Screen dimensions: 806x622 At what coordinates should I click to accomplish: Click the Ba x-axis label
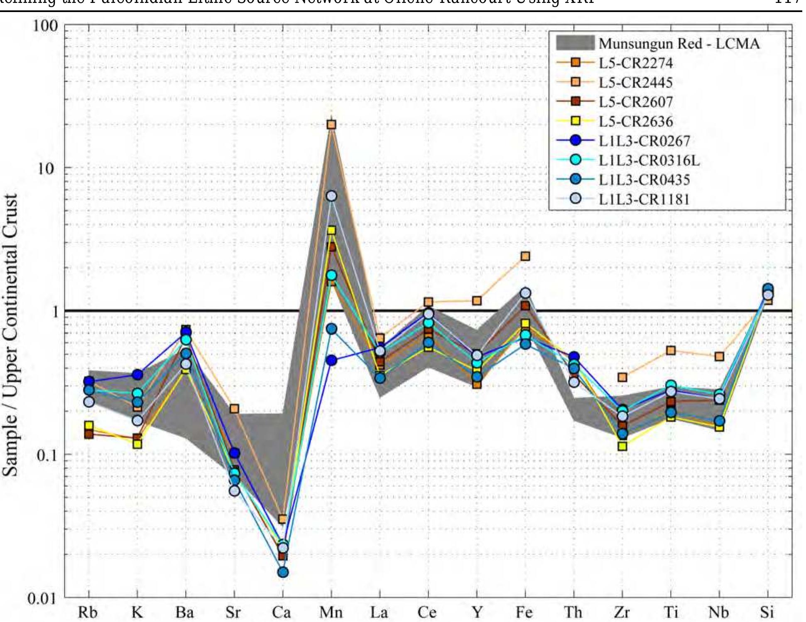[185, 612]
